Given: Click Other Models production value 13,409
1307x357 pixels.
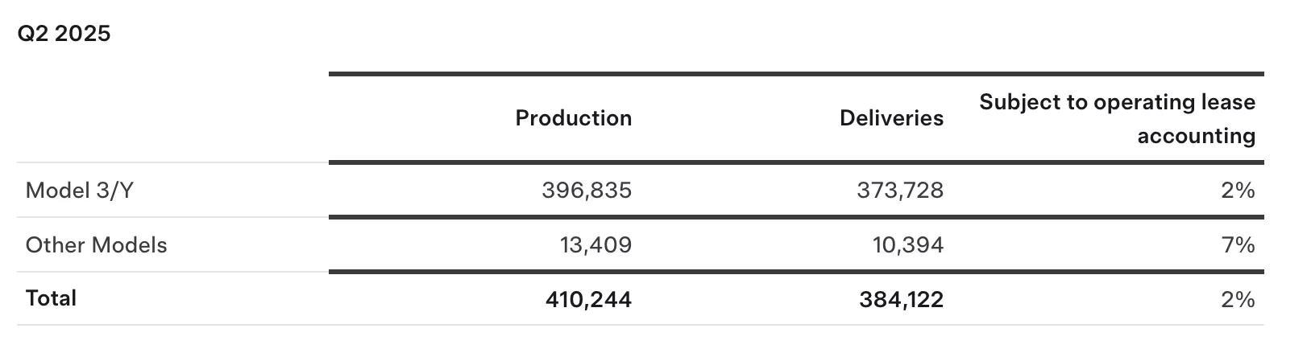Looking at the screenshot, I should pos(595,245).
